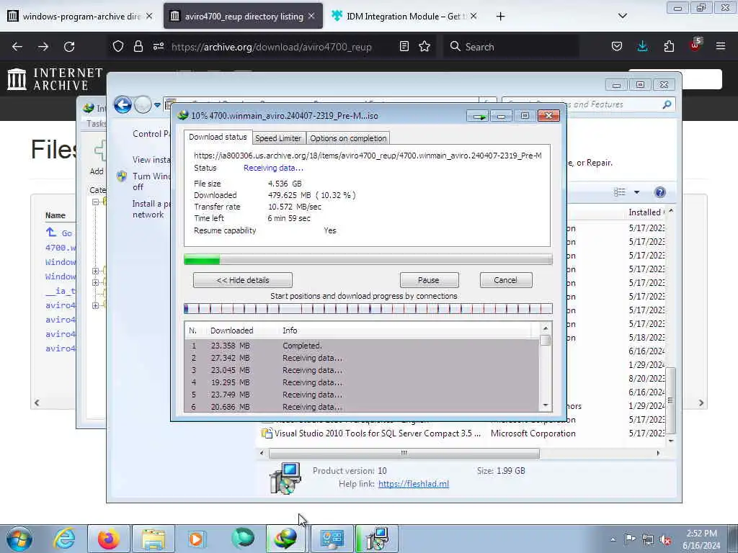
Task: Open view options dropdown arrow
Action: pyautogui.click(x=637, y=192)
